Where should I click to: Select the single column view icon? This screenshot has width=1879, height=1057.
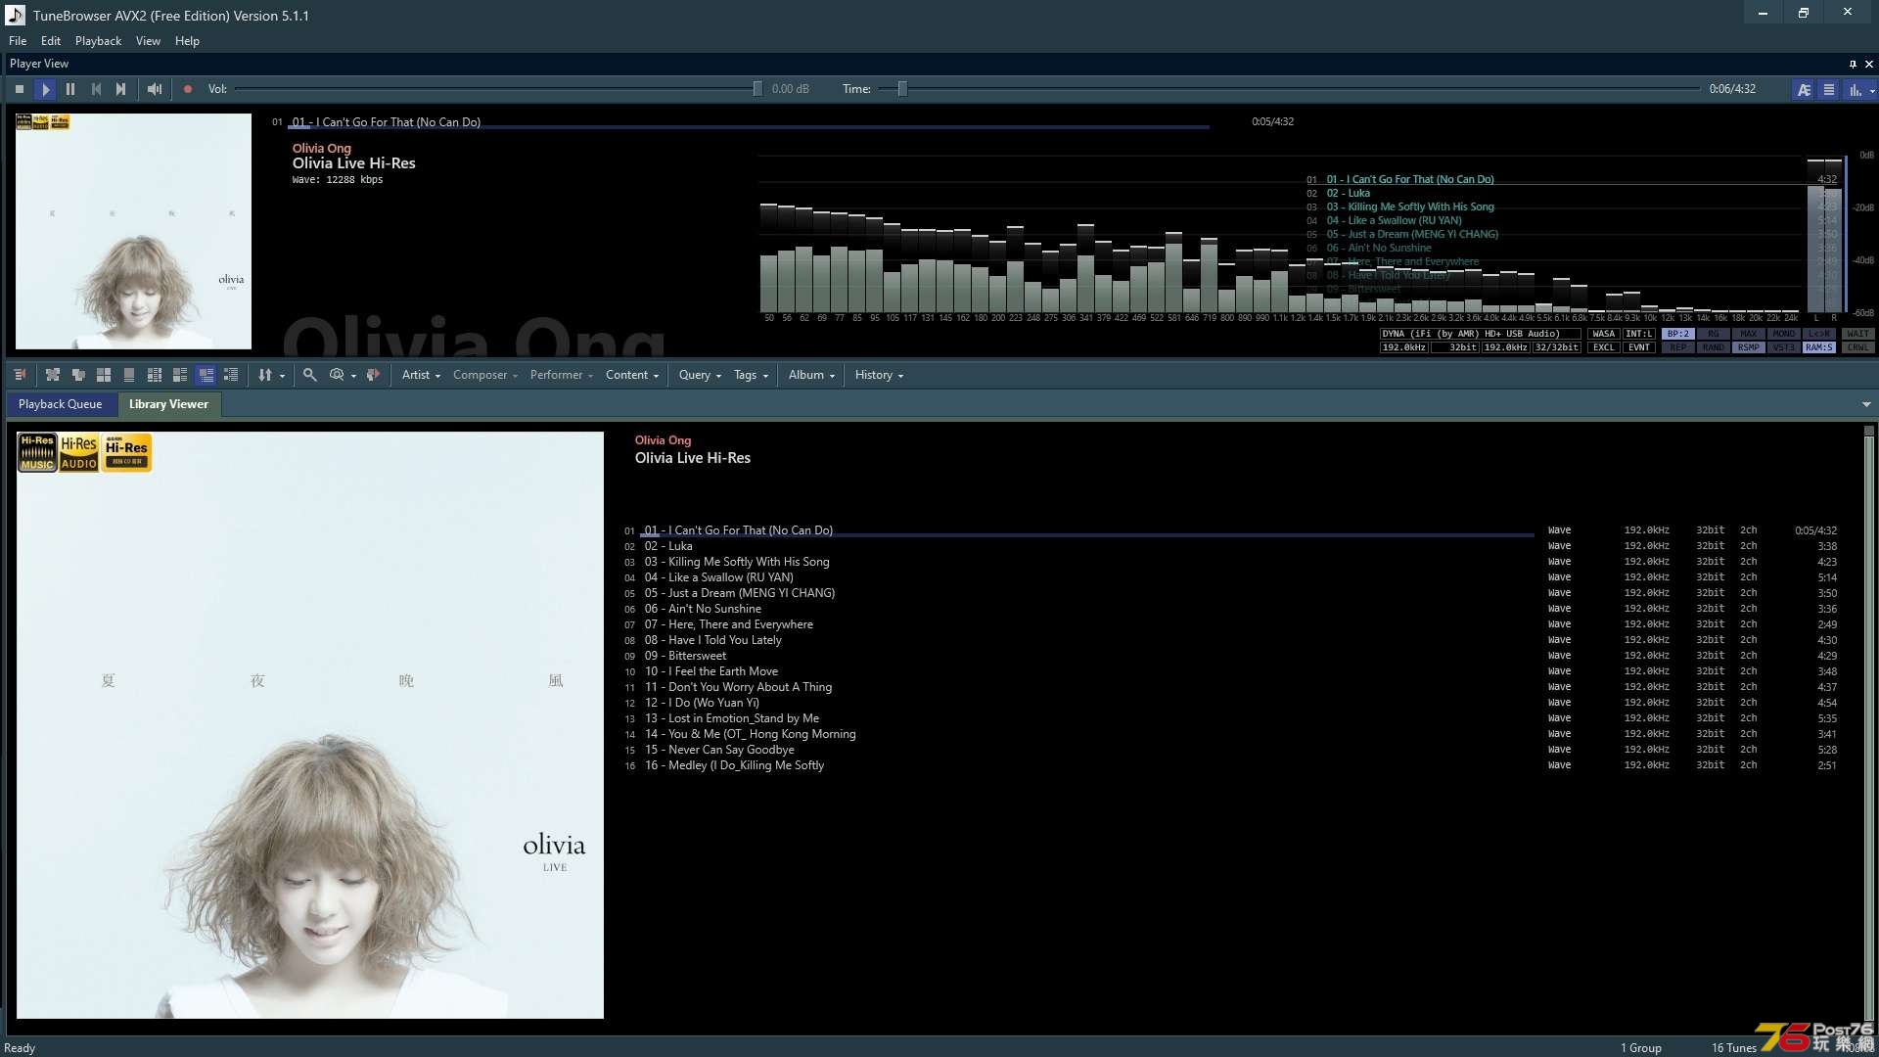[x=129, y=375]
